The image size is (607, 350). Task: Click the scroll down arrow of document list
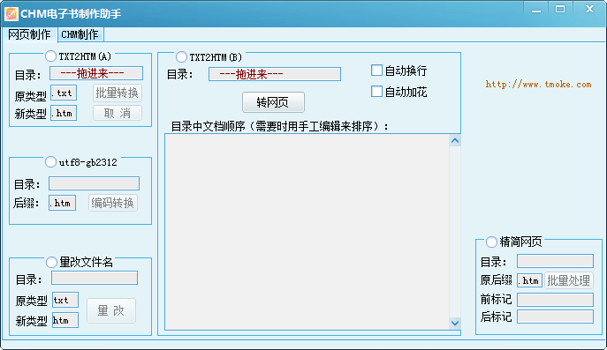coord(455,323)
